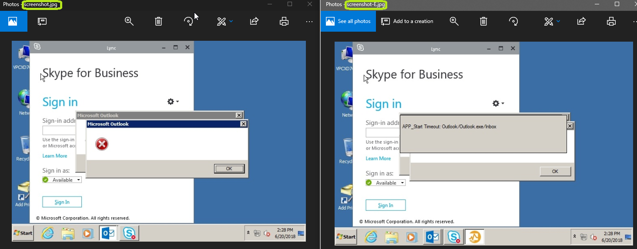Click APP_Start Timeout message text
The image size is (637, 249).
click(449, 127)
